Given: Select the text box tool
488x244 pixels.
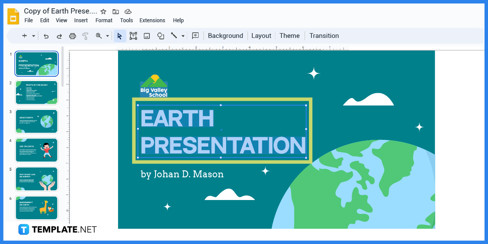Looking at the screenshot, I should pyautogui.click(x=133, y=36).
